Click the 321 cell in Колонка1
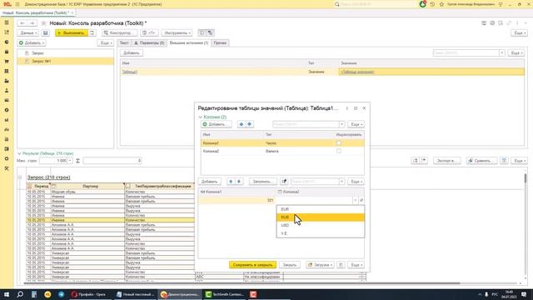 (237, 200)
